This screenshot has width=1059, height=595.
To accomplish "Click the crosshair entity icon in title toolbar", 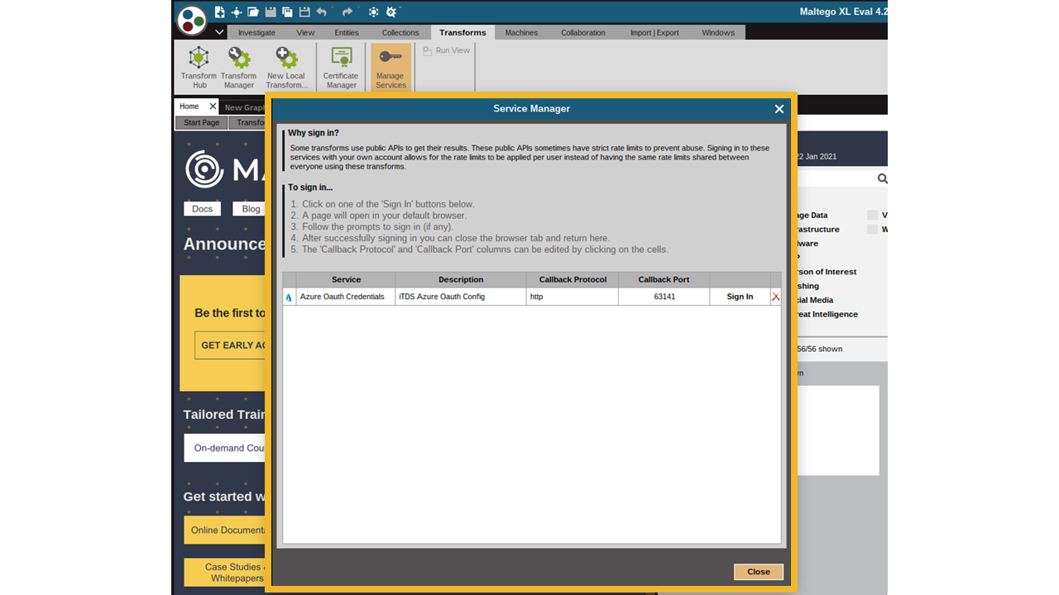I will (237, 12).
